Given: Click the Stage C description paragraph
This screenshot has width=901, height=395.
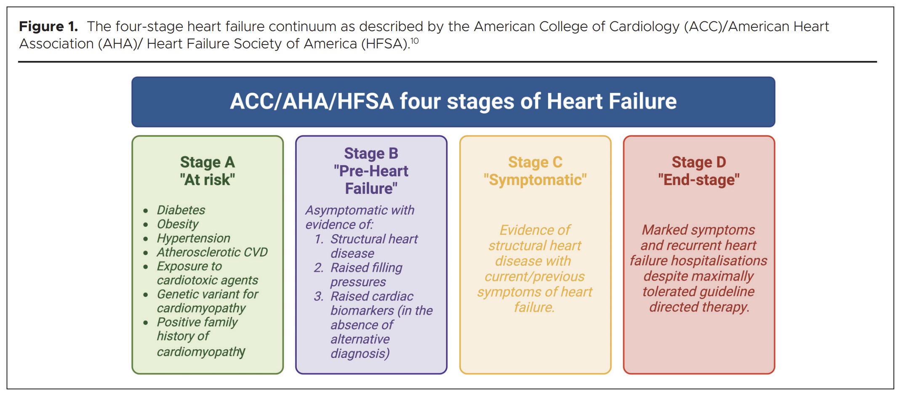Looking at the screenshot, I should [535, 269].
